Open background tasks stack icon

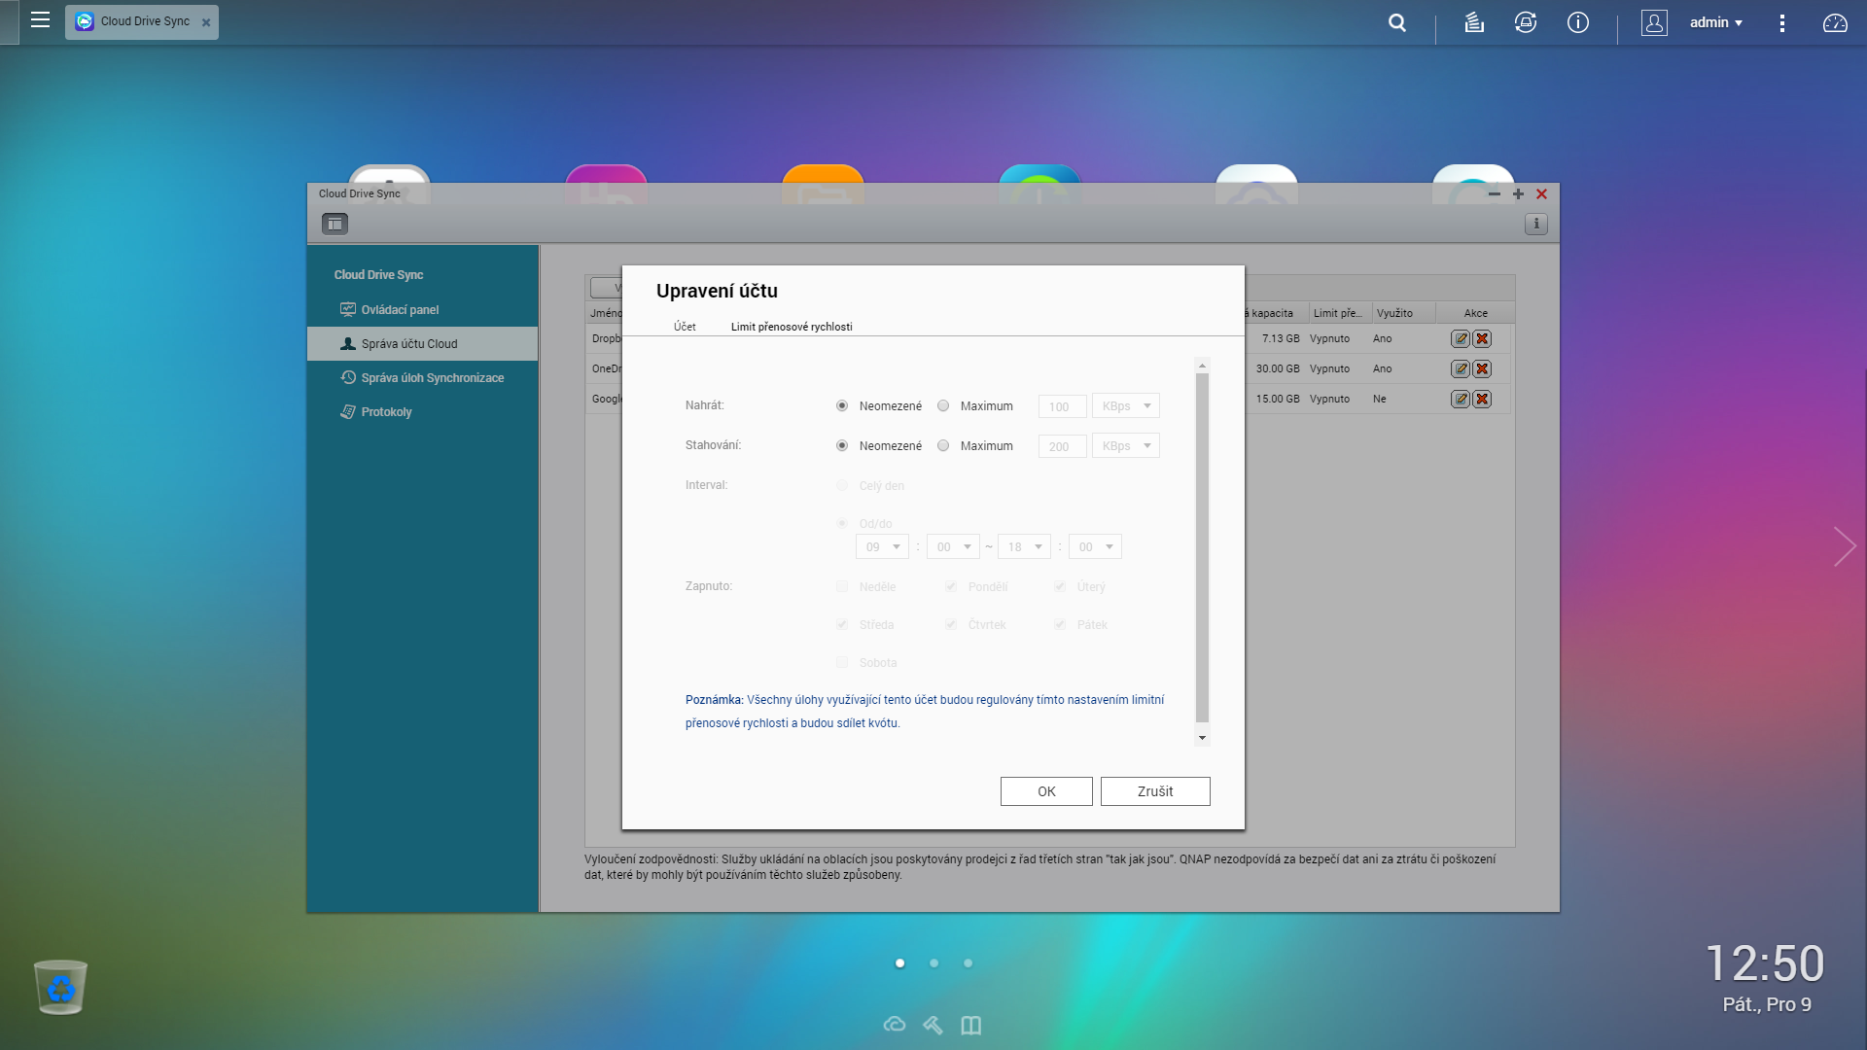tap(1474, 22)
